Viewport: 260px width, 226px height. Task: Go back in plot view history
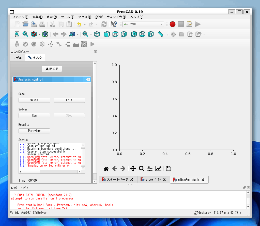point(115,169)
